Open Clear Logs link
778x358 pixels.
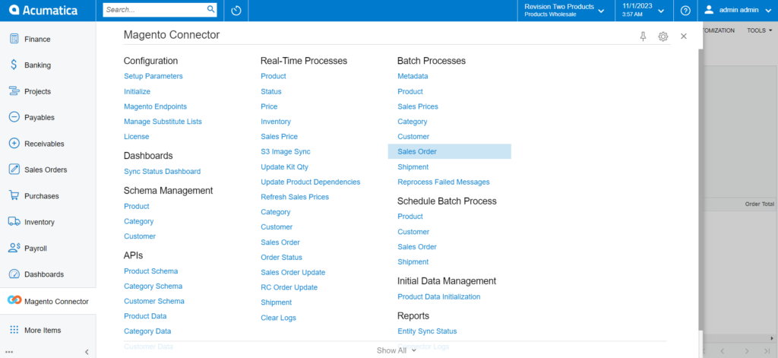click(278, 317)
